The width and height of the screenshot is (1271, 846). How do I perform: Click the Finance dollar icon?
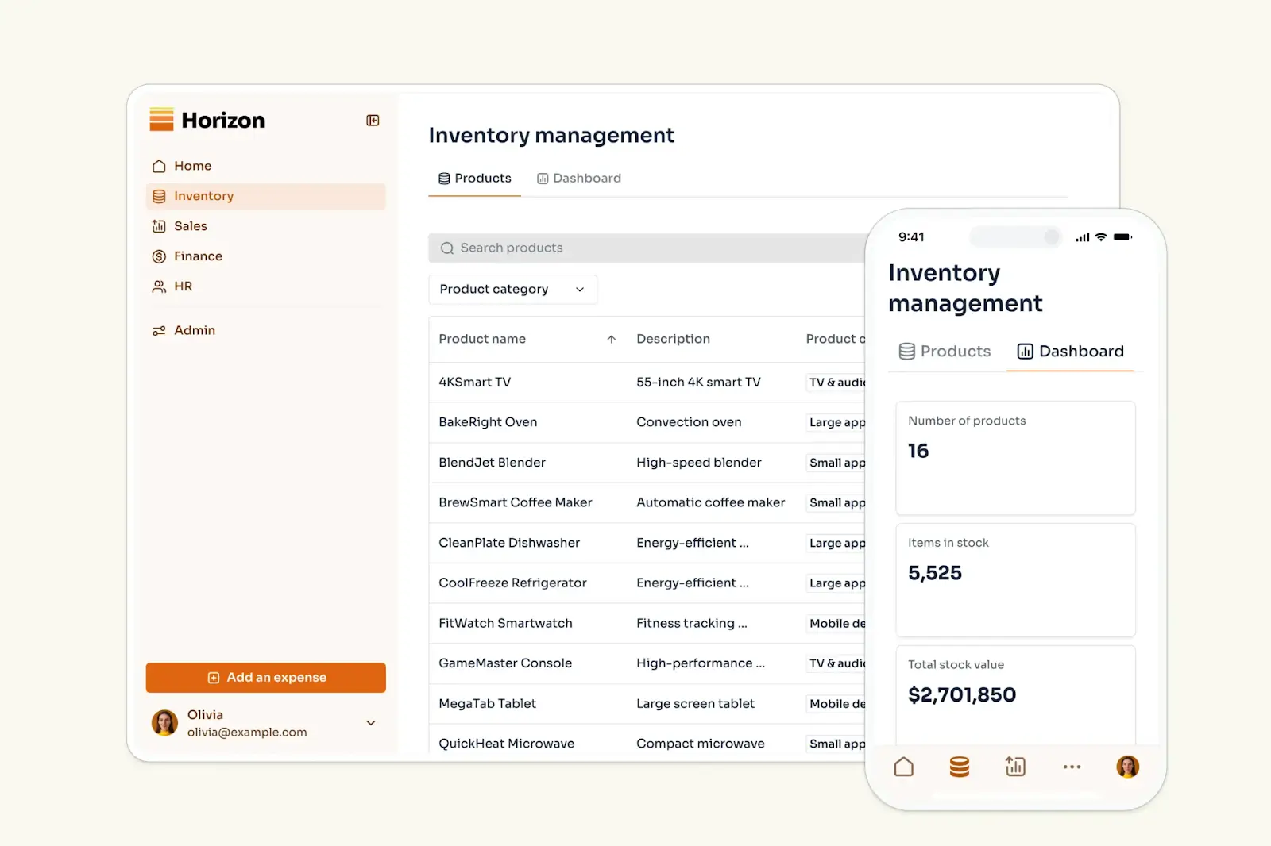click(x=159, y=256)
